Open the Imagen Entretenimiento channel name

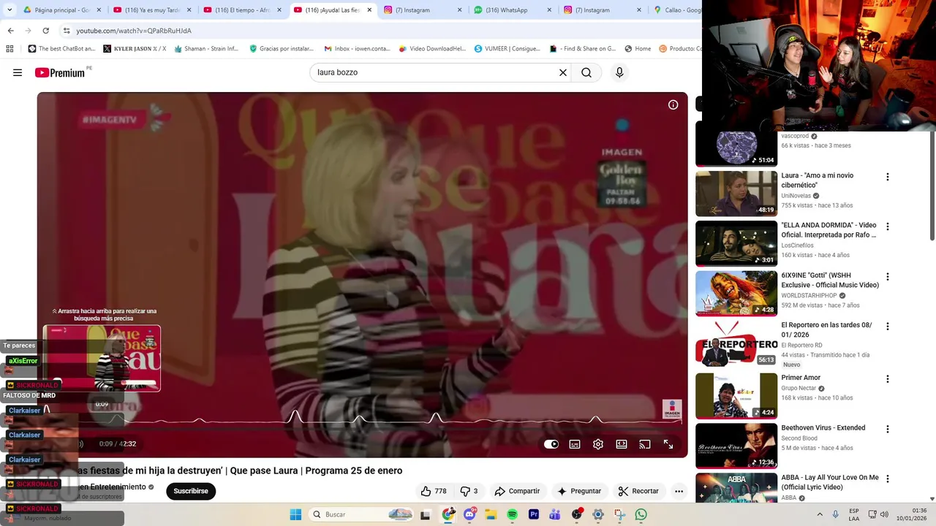[x=112, y=487]
